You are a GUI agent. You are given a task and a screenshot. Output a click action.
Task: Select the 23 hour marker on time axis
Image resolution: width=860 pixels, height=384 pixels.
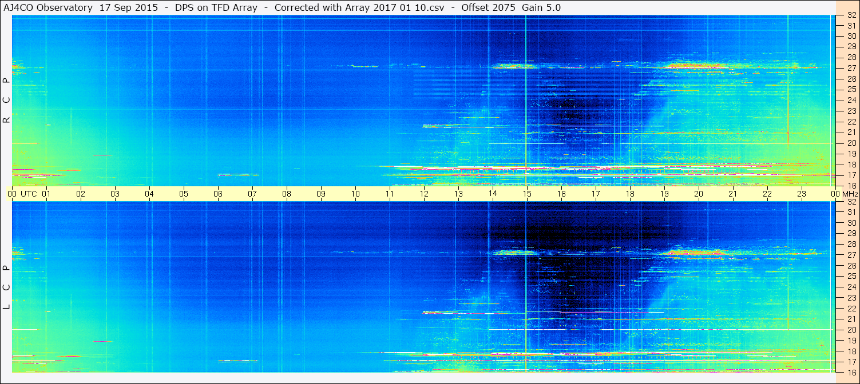802,194
